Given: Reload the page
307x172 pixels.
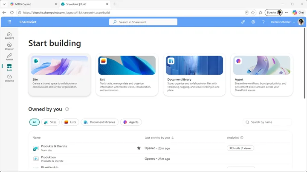Looking at the screenshot, I should click(12, 12).
